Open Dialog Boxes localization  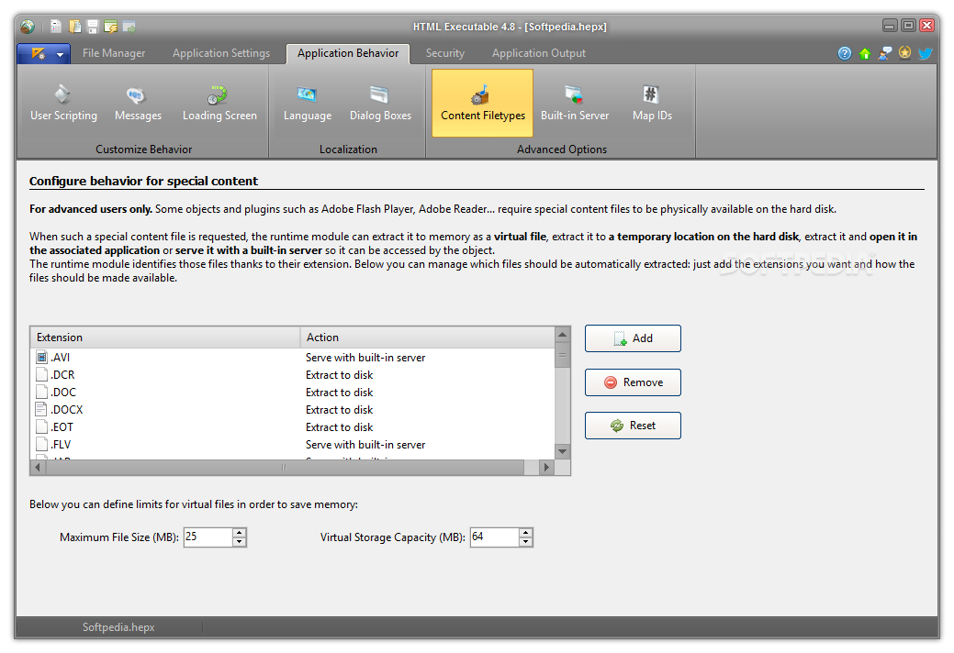(x=380, y=104)
